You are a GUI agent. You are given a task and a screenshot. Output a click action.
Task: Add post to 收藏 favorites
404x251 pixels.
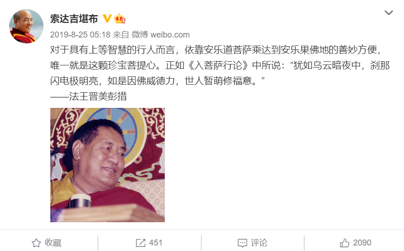click(x=46, y=243)
